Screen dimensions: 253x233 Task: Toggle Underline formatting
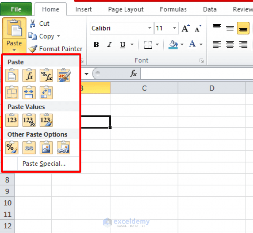[x=123, y=44]
